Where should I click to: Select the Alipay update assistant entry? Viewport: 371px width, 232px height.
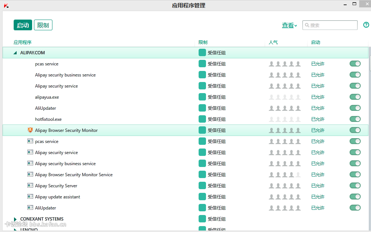point(58,197)
